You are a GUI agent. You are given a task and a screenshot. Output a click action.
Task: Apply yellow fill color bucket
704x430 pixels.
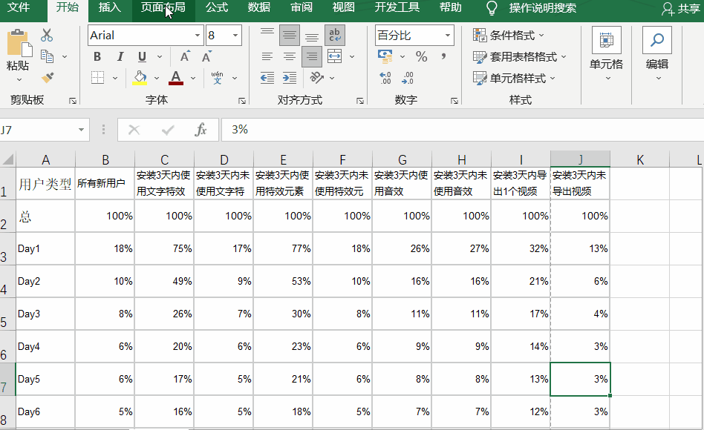[x=140, y=78]
